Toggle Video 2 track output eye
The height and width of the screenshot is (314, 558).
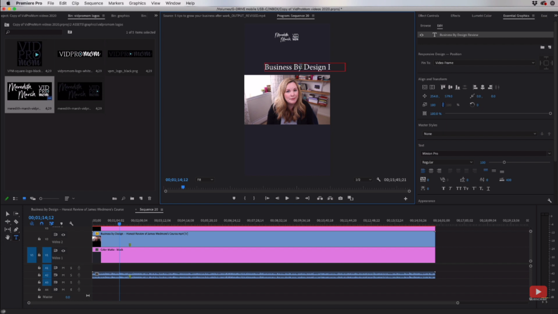pos(63,235)
